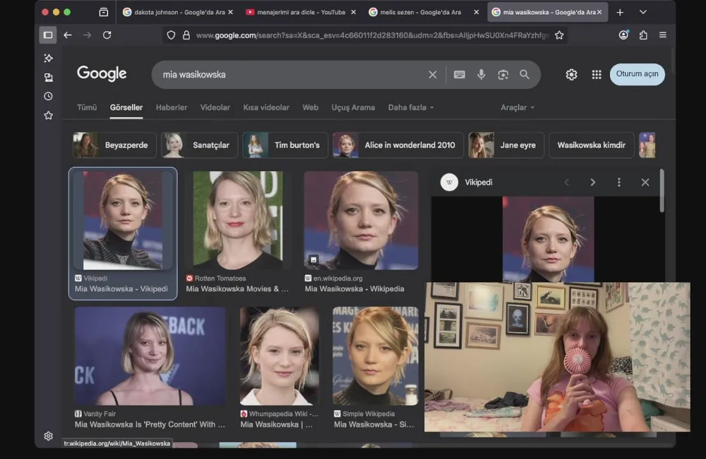This screenshot has height=459, width=706.
Task: Open history clock in the sidebar
Action: [48, 96]
